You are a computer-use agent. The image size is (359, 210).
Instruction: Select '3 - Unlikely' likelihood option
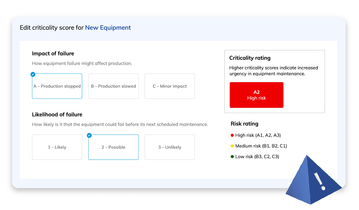coord(170,147)
